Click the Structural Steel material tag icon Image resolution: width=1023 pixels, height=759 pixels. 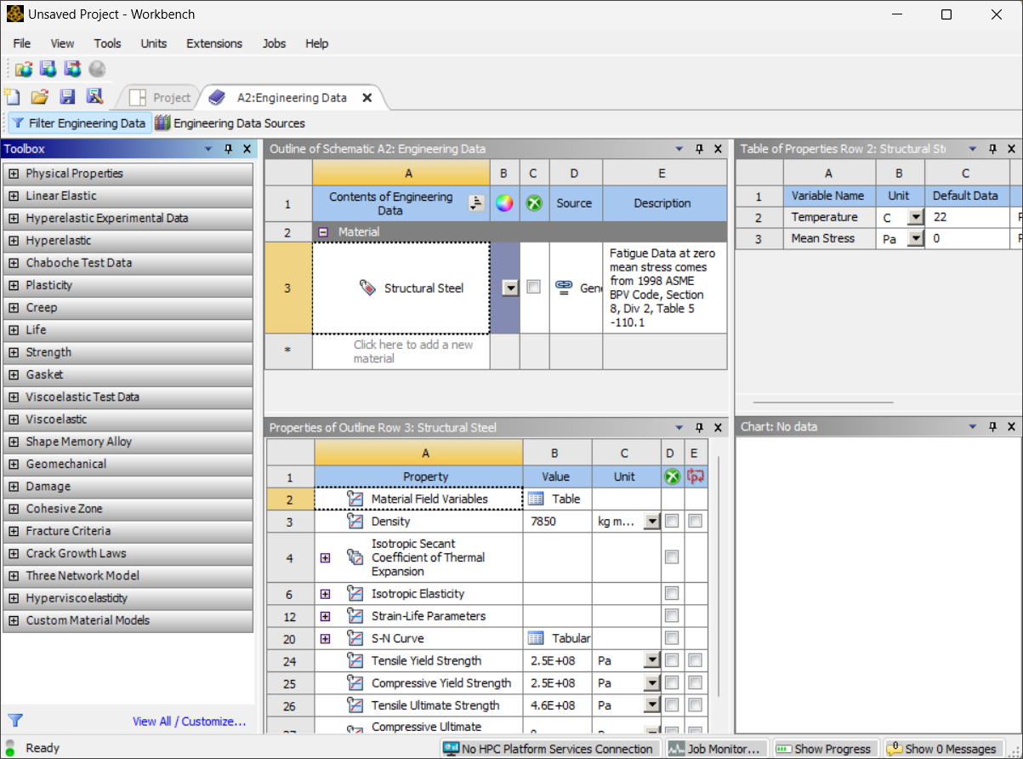point(367,288)
